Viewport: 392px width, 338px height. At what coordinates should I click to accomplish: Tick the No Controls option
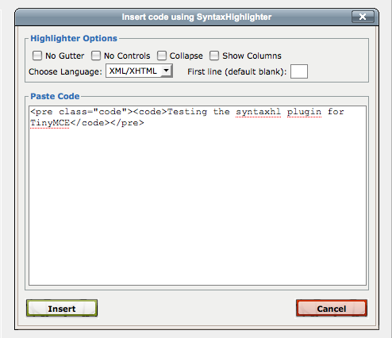[96, 56]
